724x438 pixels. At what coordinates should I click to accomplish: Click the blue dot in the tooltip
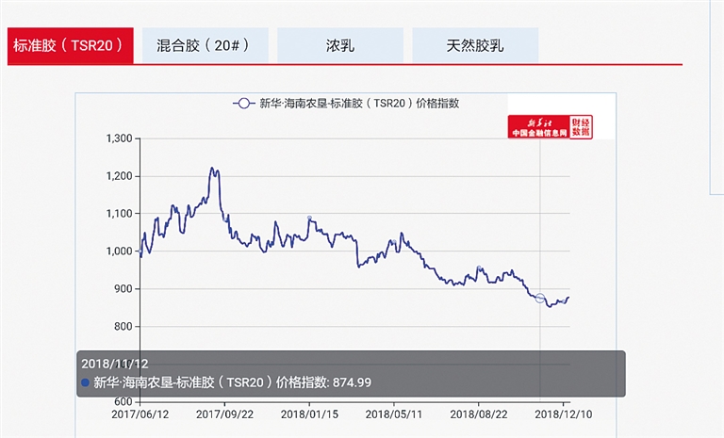(86, 383)
